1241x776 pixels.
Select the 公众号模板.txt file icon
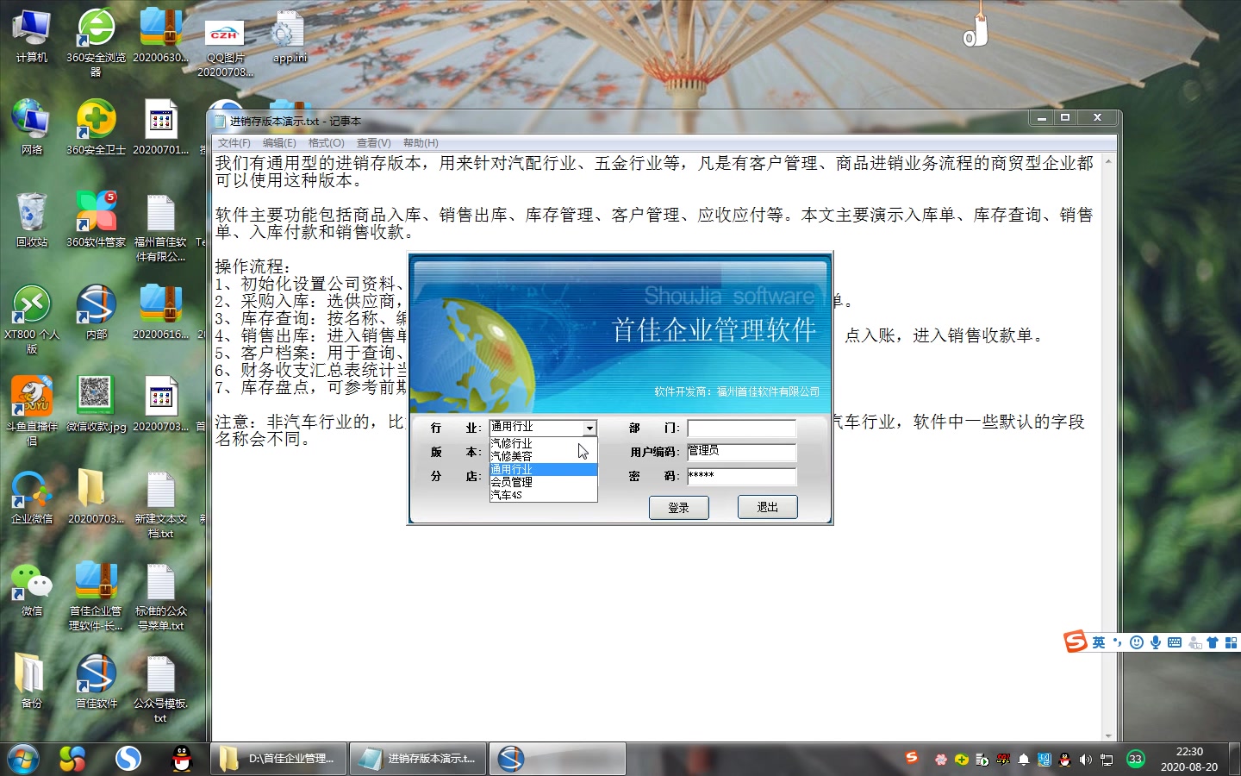pos(160,688)
